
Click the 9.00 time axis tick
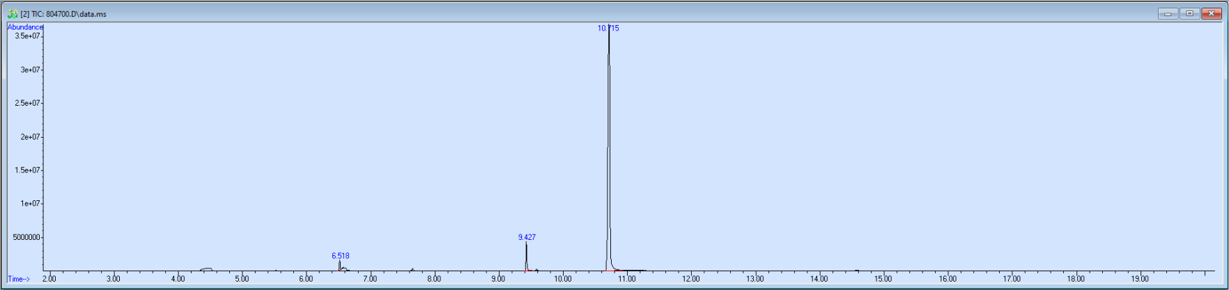(x=498, y=279)
